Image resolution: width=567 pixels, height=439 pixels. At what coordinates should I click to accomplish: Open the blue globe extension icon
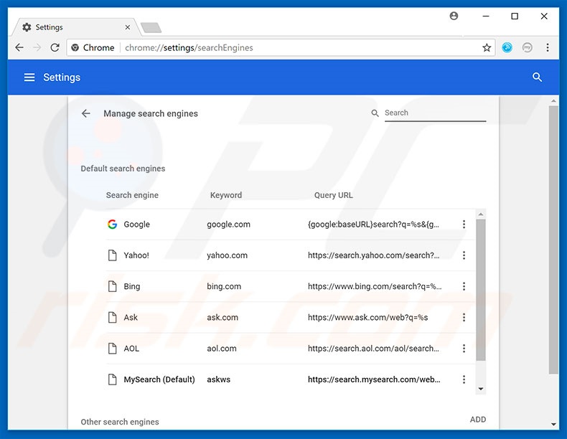coord(507,47)
